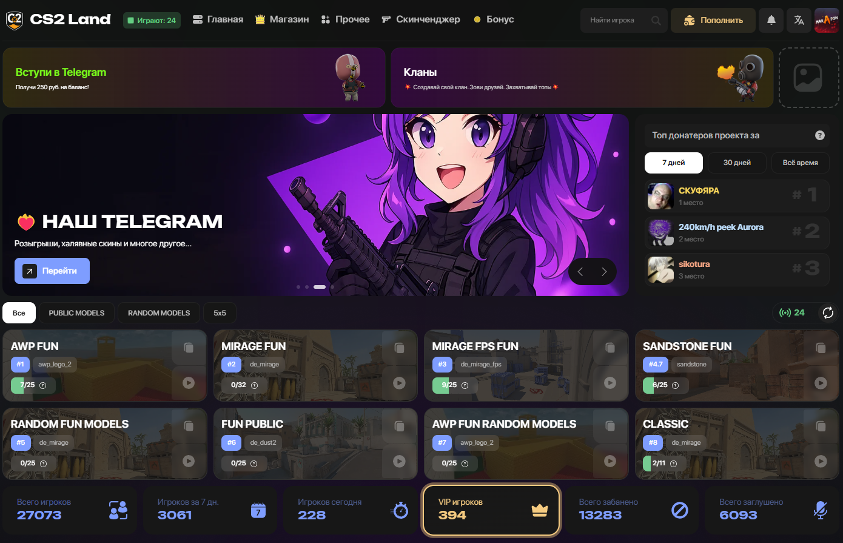The image size is (843, 543).
Task: Select the 7 дней period filter
Action: point(673,163)
